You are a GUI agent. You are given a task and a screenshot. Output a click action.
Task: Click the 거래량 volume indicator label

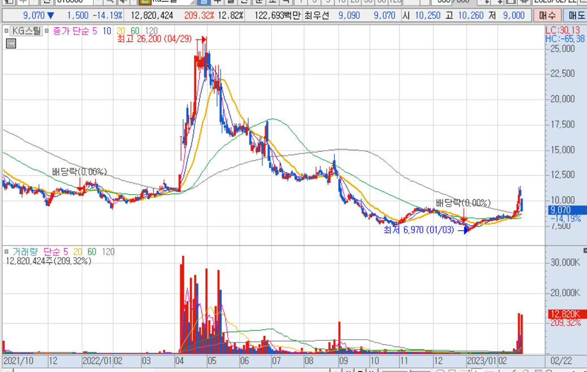pyautogui.click(x=25, y=251)
